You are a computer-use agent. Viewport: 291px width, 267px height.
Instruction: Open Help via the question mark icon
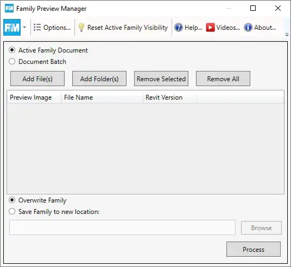point(179,28)
